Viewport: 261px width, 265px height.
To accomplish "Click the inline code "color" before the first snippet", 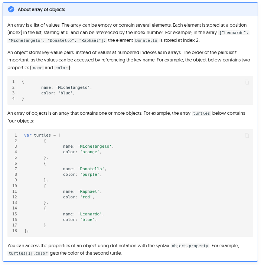I will 61,68.
